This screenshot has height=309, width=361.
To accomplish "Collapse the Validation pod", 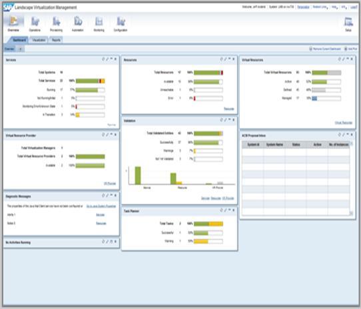I will (230, 120).
